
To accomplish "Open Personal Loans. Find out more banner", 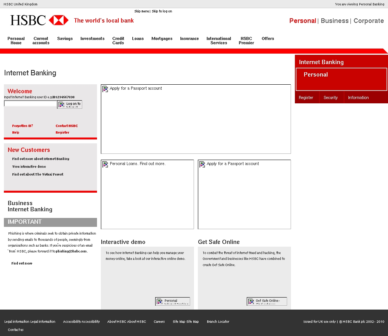I will 147,195.
